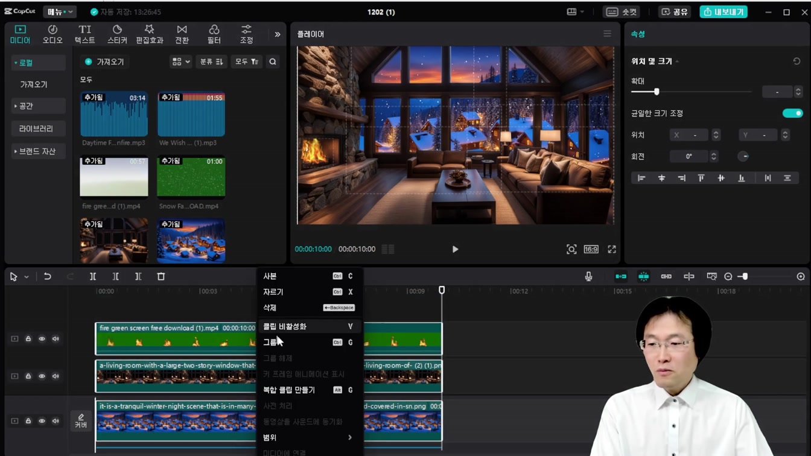Open the 텍스트 tab
This screenshot has height=456, width=811.
[x=84, y=34]
